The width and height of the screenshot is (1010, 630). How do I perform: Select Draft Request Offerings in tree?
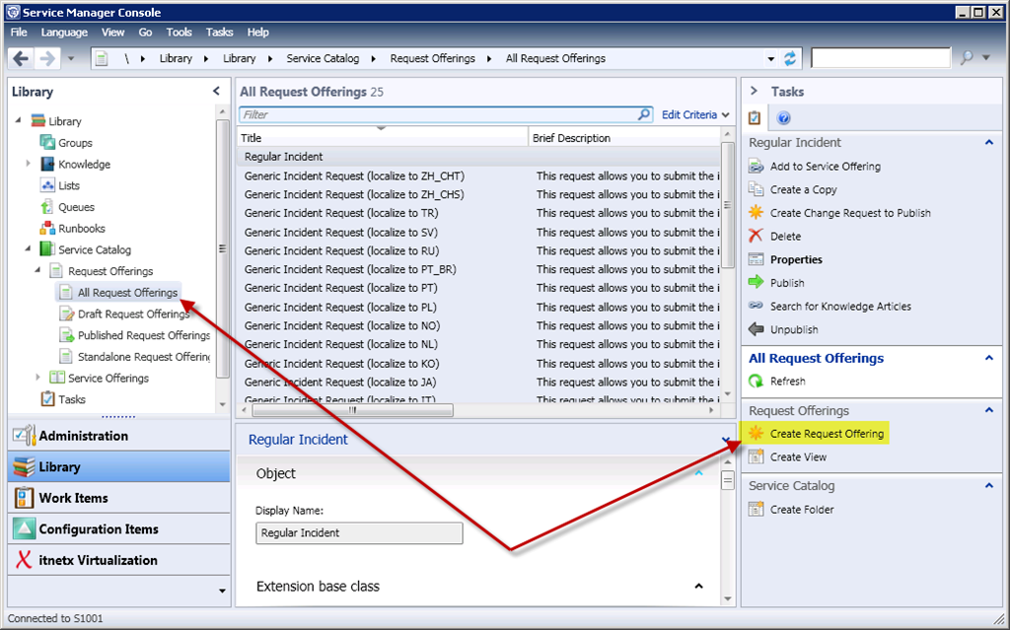click(133, 315)
